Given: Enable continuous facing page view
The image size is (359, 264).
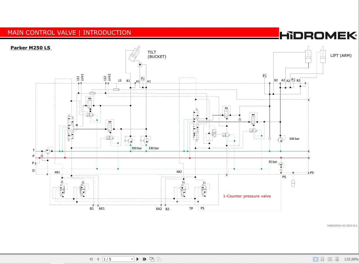Looking at the screenshot, I should click(337, 259).
